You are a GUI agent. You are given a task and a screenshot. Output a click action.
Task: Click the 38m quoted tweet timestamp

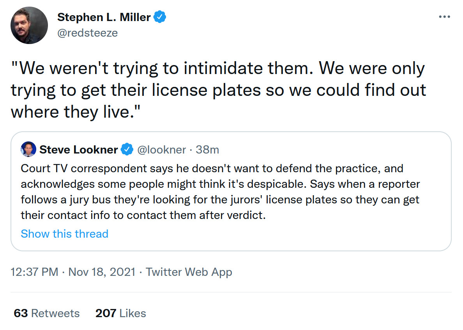[207, 150]
